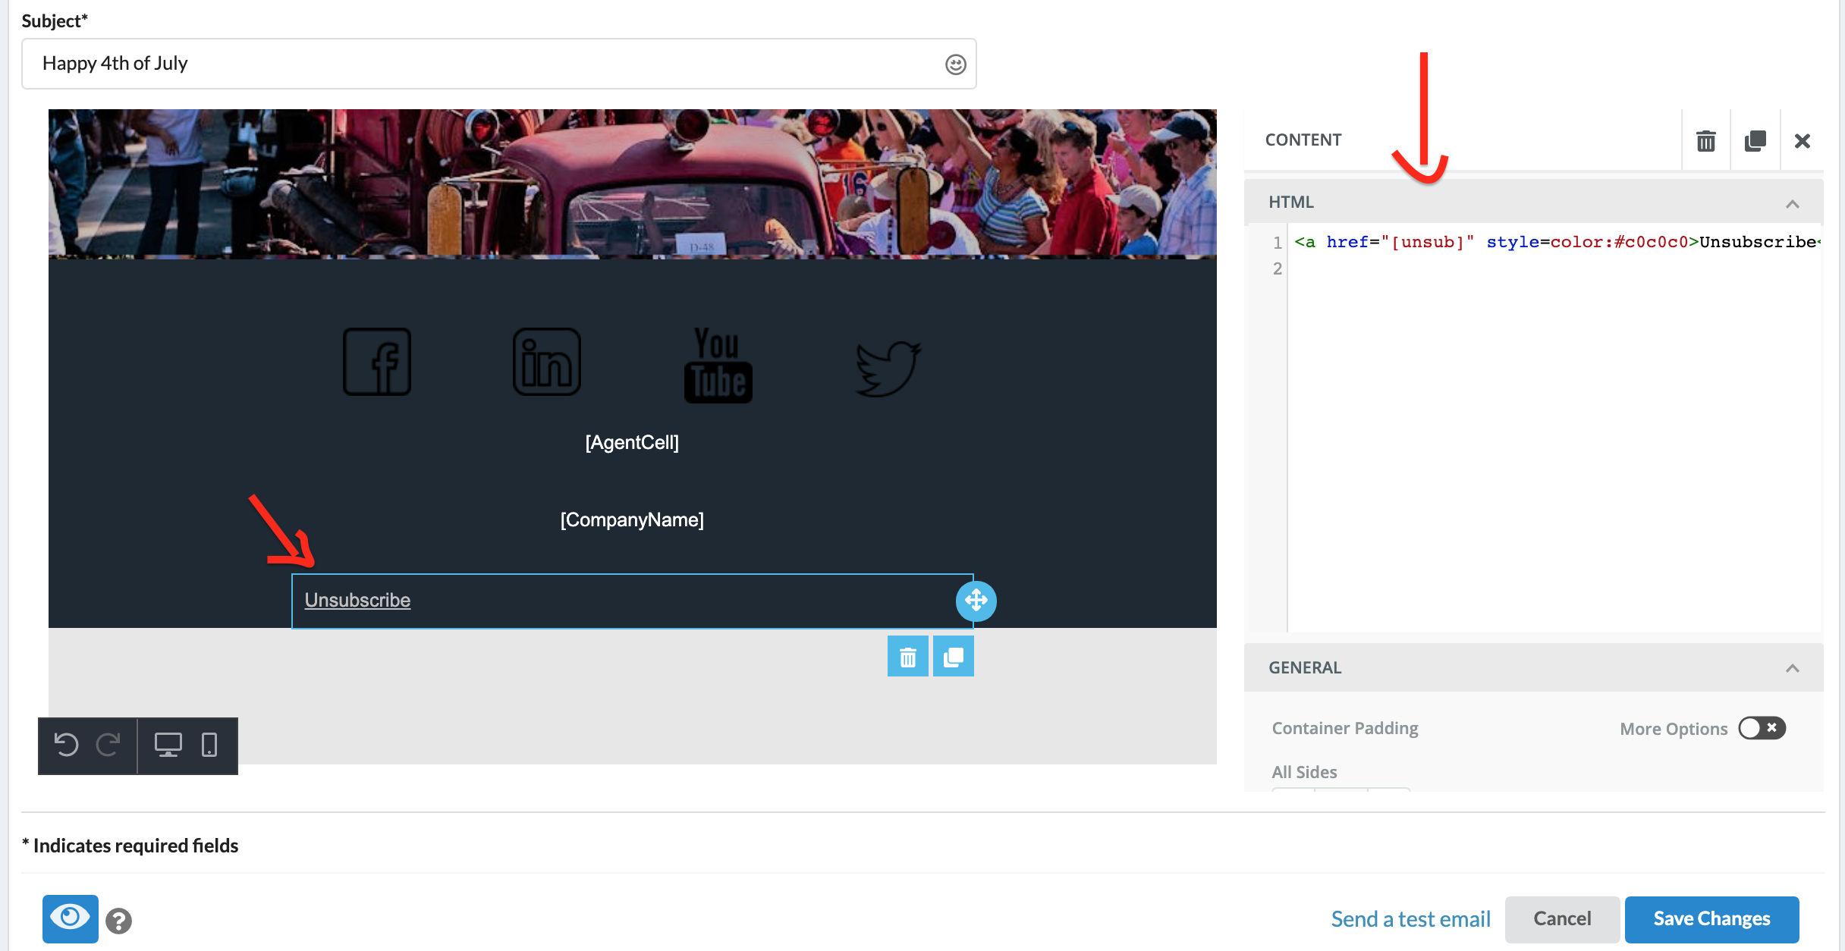Screen dimensions: 1845x951
Task: Close the CONTENT panel with the X
Action: pyautogui.click(x=1803, y=140)
